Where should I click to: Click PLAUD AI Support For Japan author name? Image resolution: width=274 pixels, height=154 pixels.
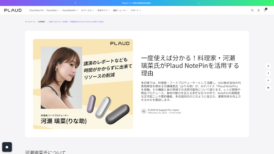(x=163, y=110)
